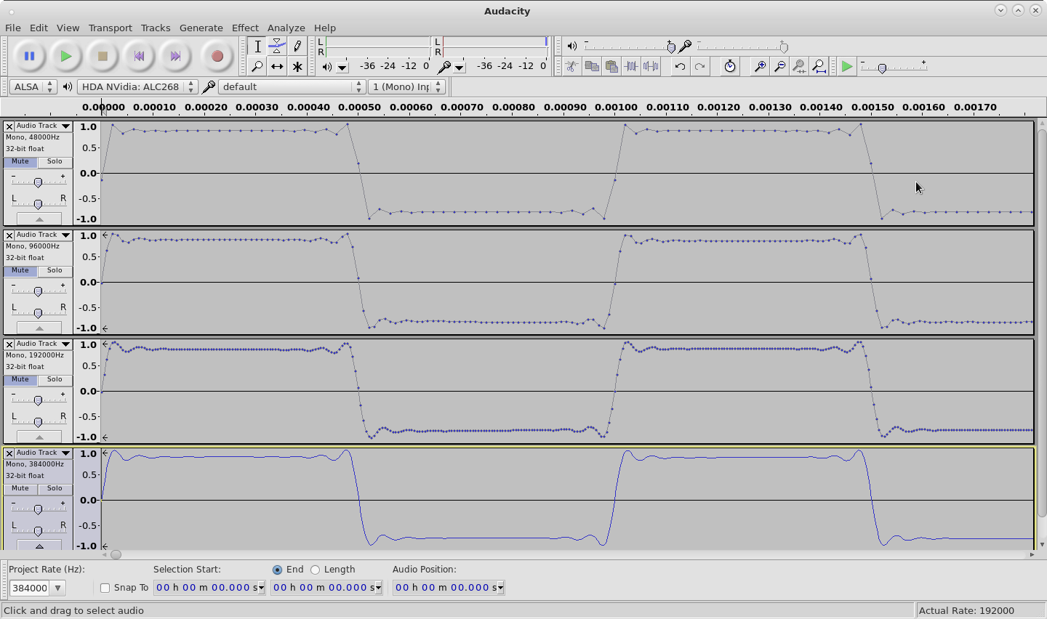Click the Zoom In magnifier
Image resolution: width=1047 pixels, height=619 pixels.
pyautogui.click(x=760, y=66)
